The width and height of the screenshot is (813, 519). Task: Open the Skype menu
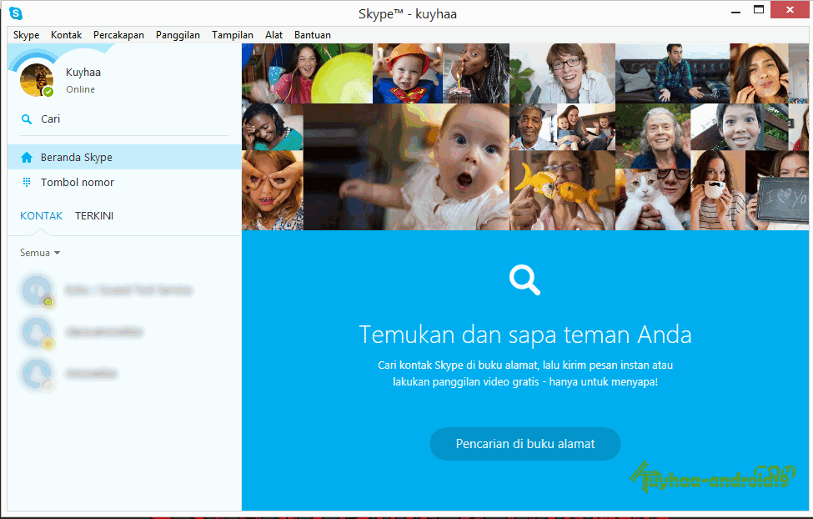coord(26,35)
